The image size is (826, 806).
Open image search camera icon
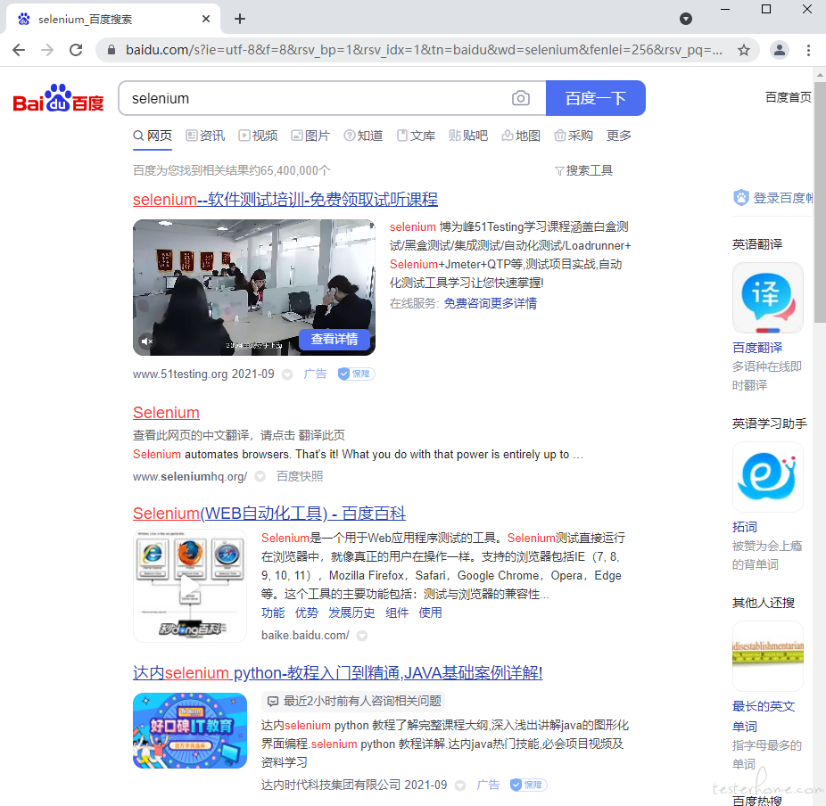520,98
